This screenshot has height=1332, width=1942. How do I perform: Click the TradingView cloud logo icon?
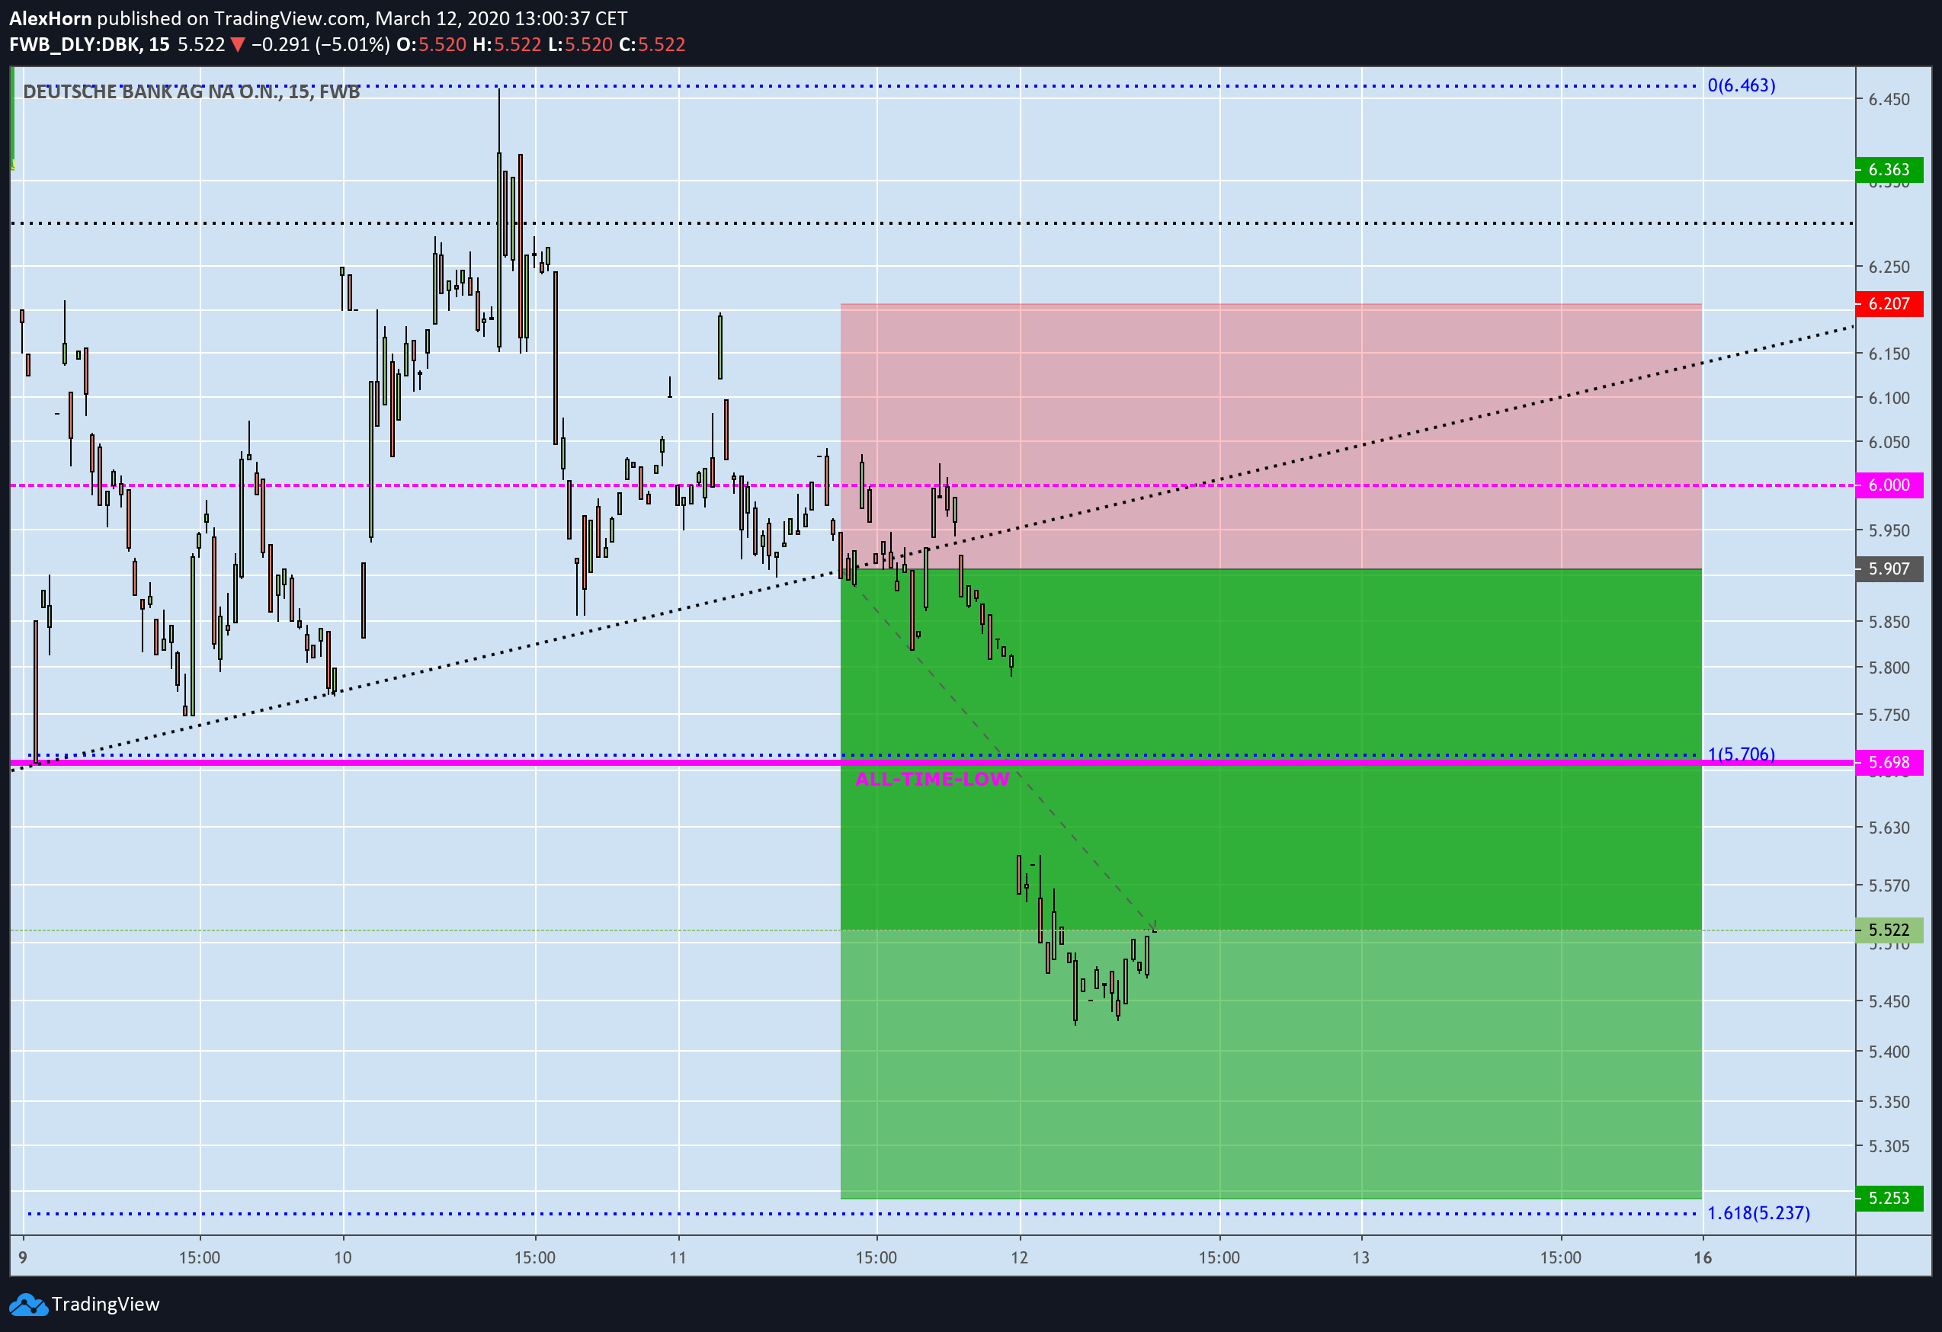tap(27, 1305)
